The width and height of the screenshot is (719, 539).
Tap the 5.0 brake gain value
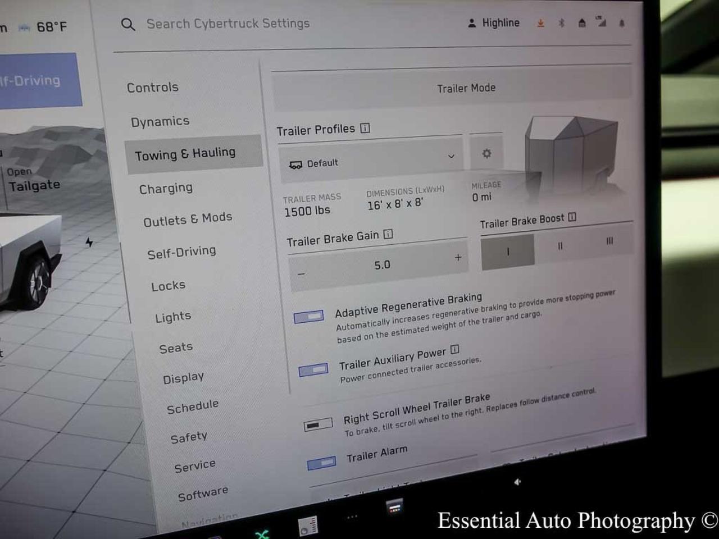pyautogui.click(x=382, y=265)
